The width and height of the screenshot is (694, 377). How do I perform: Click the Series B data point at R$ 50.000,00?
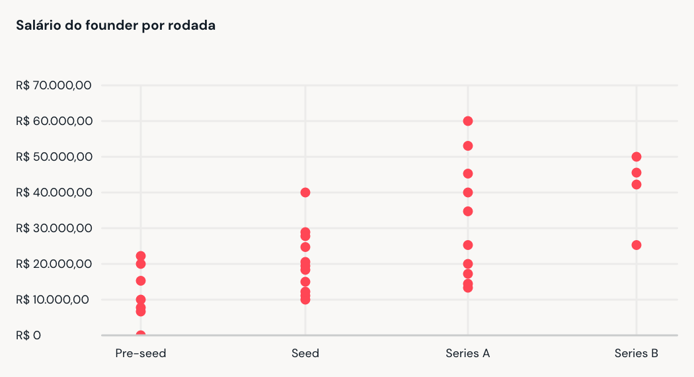point(636,157)
